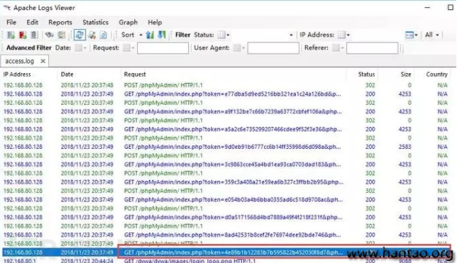The image size is (457, 263).
Task: Click the blue view layout icon near All
Action: click(x=411, y=35)
